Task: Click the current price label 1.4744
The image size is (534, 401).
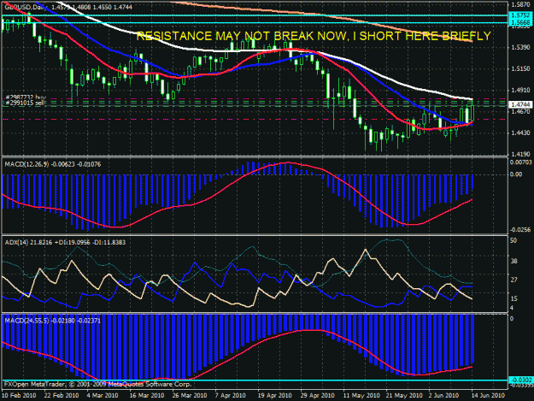Action: (x=520, y=104)
